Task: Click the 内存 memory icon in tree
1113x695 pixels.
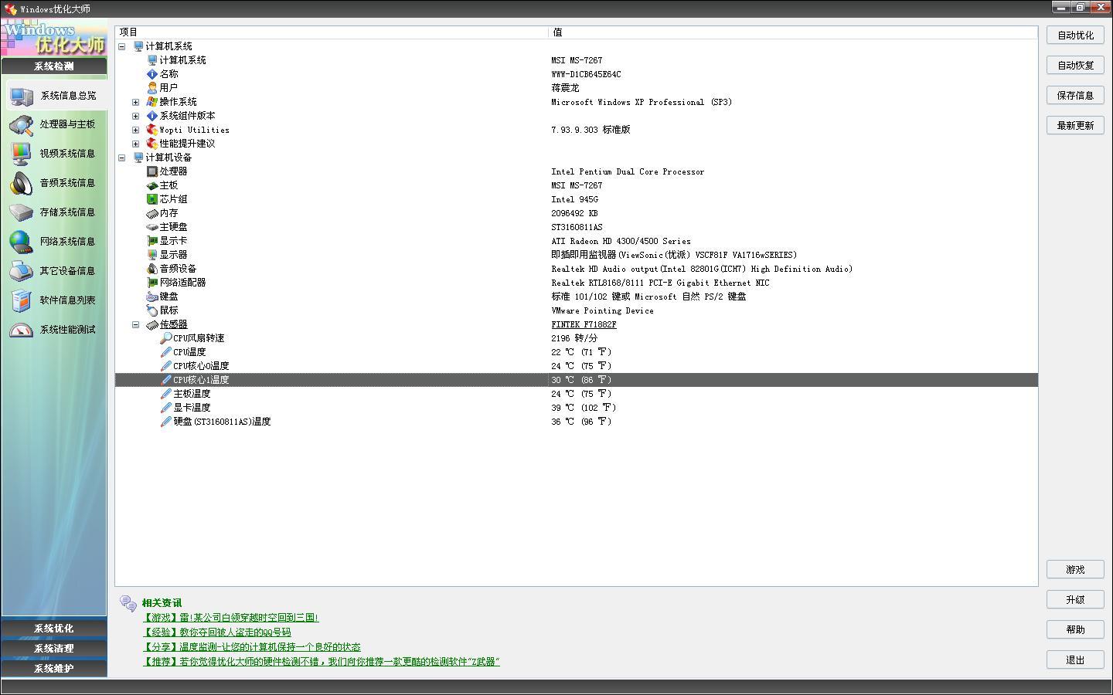Action: (x=152, y=213)
